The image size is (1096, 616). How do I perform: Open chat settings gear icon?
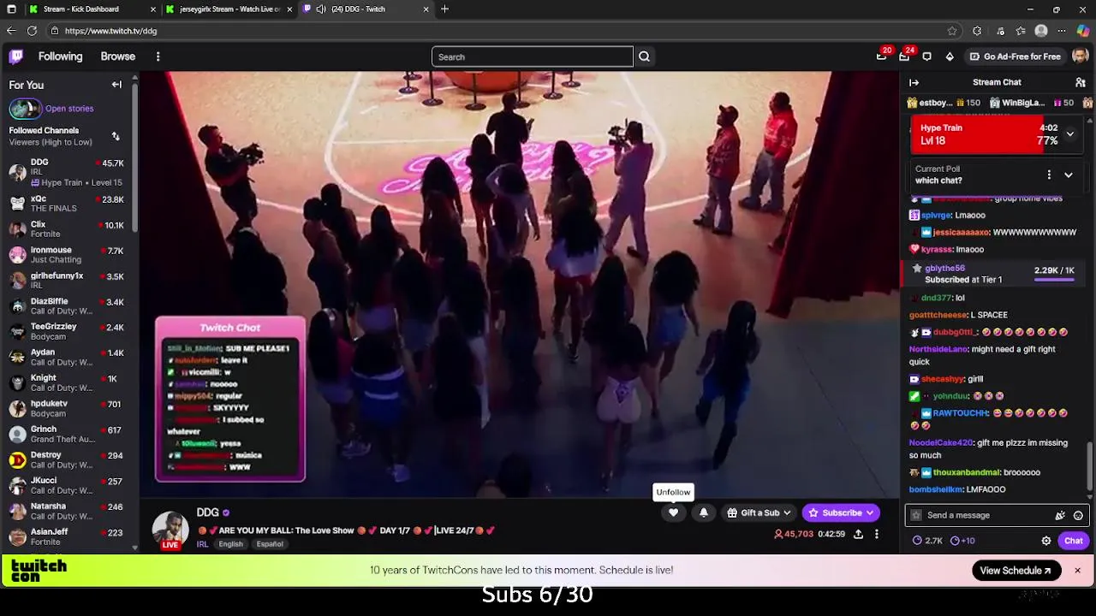click(1045, 541)
